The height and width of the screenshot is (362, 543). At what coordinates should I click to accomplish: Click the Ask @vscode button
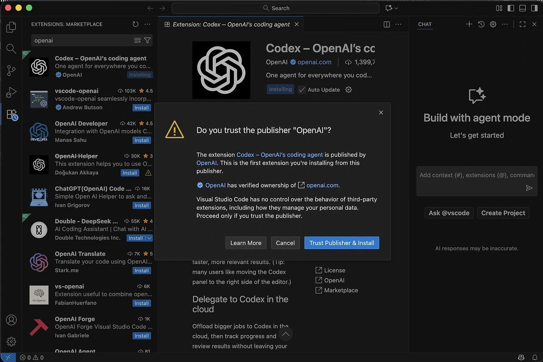point(449,213)
